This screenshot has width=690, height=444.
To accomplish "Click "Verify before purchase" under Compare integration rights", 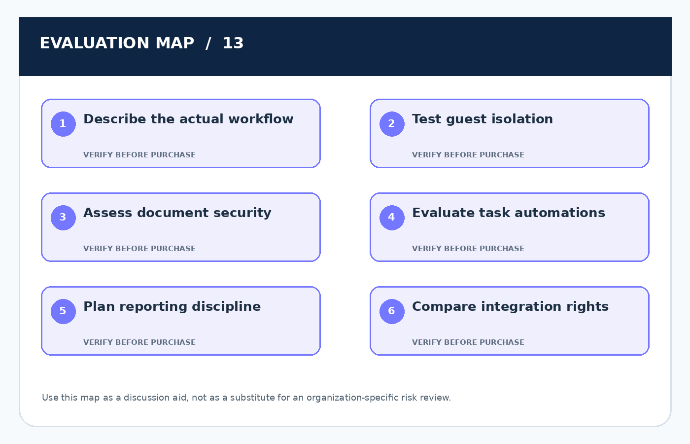I will tap(468, 342).
